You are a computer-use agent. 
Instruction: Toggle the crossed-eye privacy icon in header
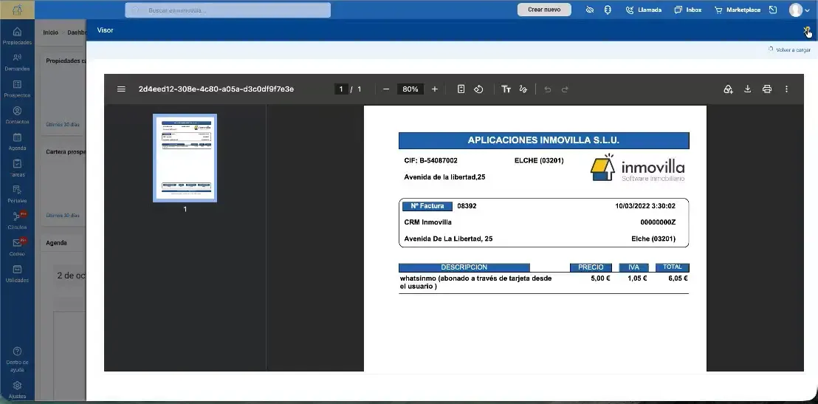(589, 10)
